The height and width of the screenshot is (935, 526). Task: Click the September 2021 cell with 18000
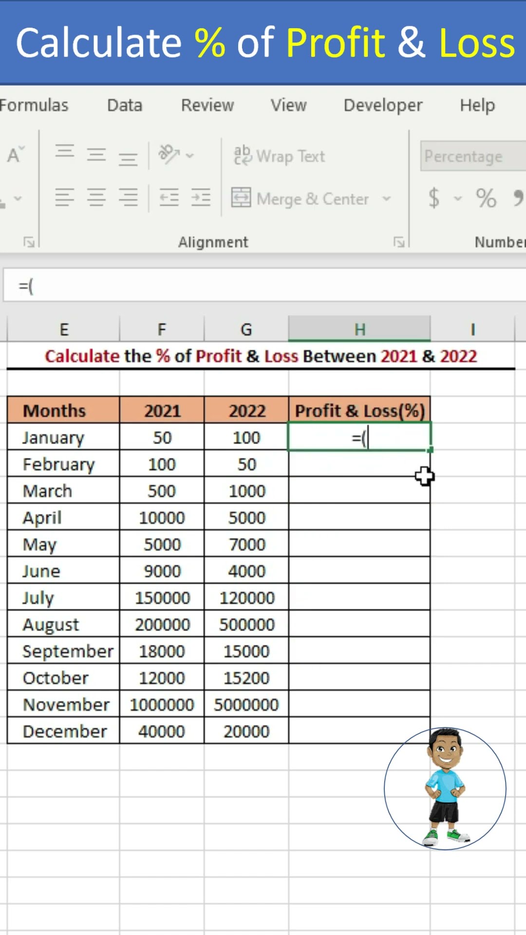pos(162,651)
